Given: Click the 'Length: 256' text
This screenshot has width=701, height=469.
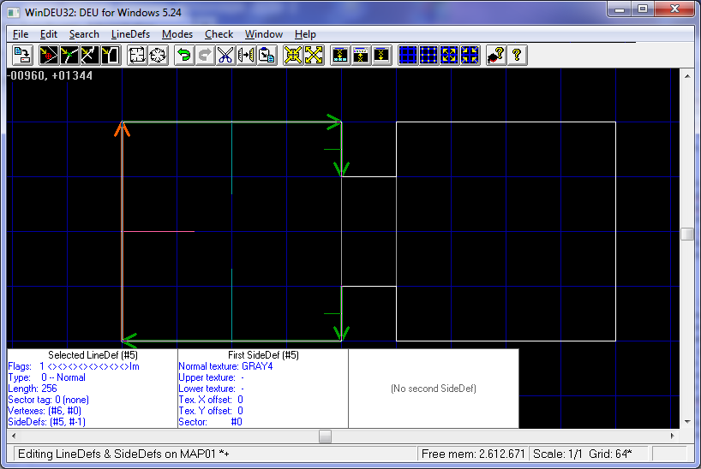Looking at the screenshot, I should click(x=33, y=389).
